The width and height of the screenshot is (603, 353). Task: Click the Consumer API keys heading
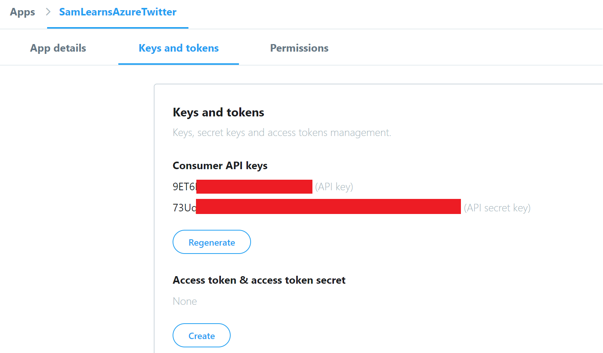(220, 166)
